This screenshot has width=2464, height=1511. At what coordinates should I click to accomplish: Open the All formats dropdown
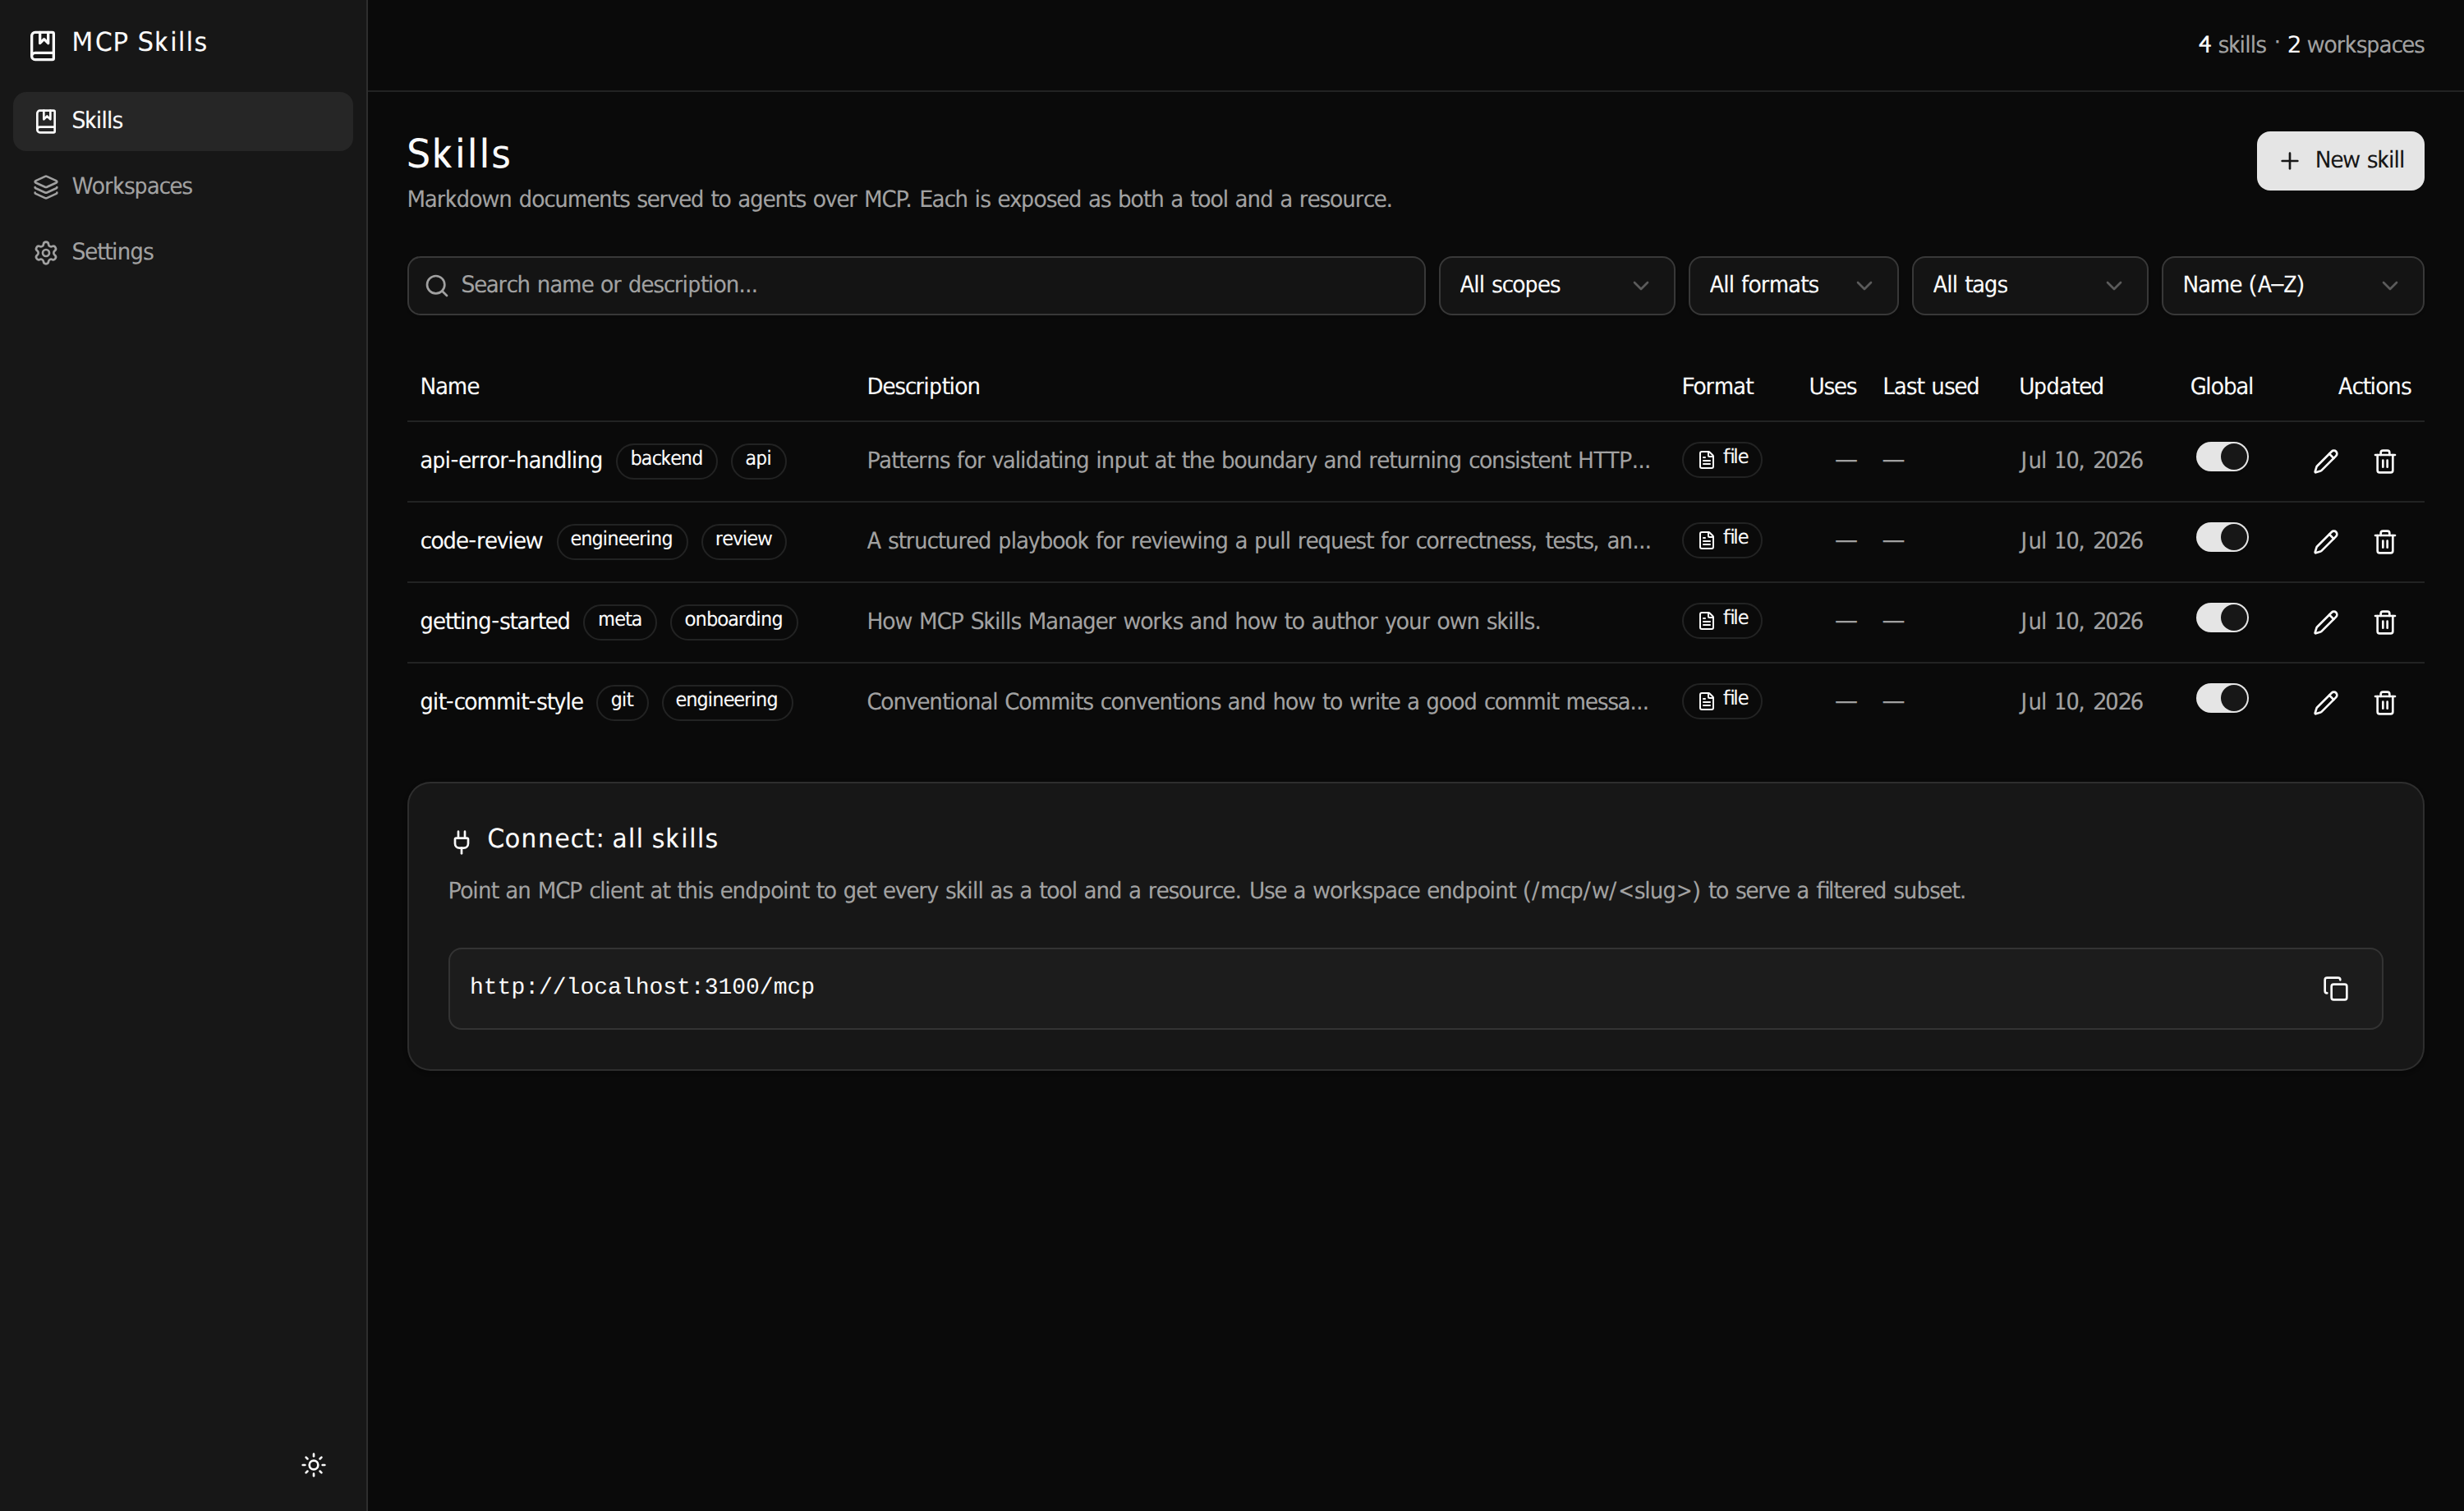[1793, 286]
